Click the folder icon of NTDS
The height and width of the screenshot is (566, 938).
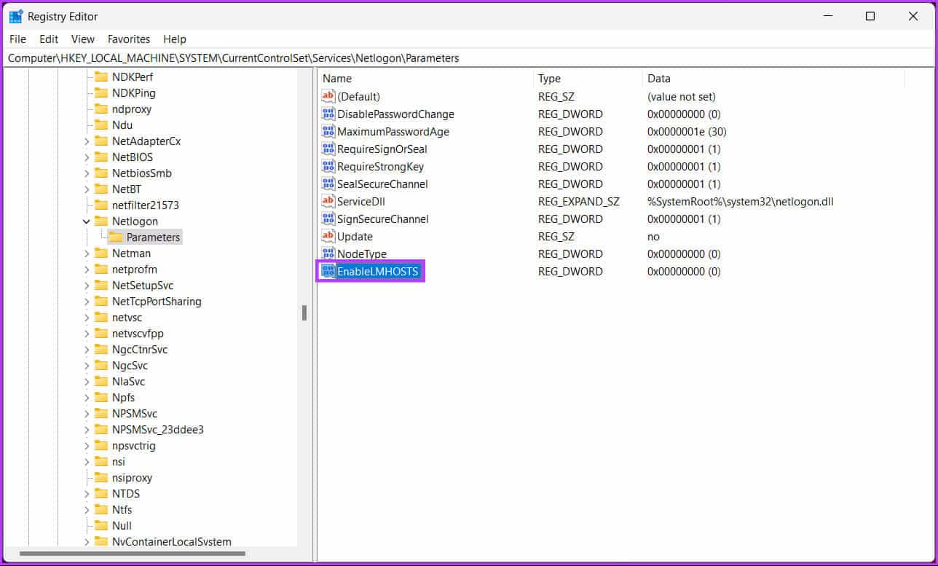tap(101, 494)
